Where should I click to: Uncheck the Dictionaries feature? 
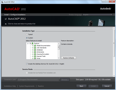(x=33, y=52)
